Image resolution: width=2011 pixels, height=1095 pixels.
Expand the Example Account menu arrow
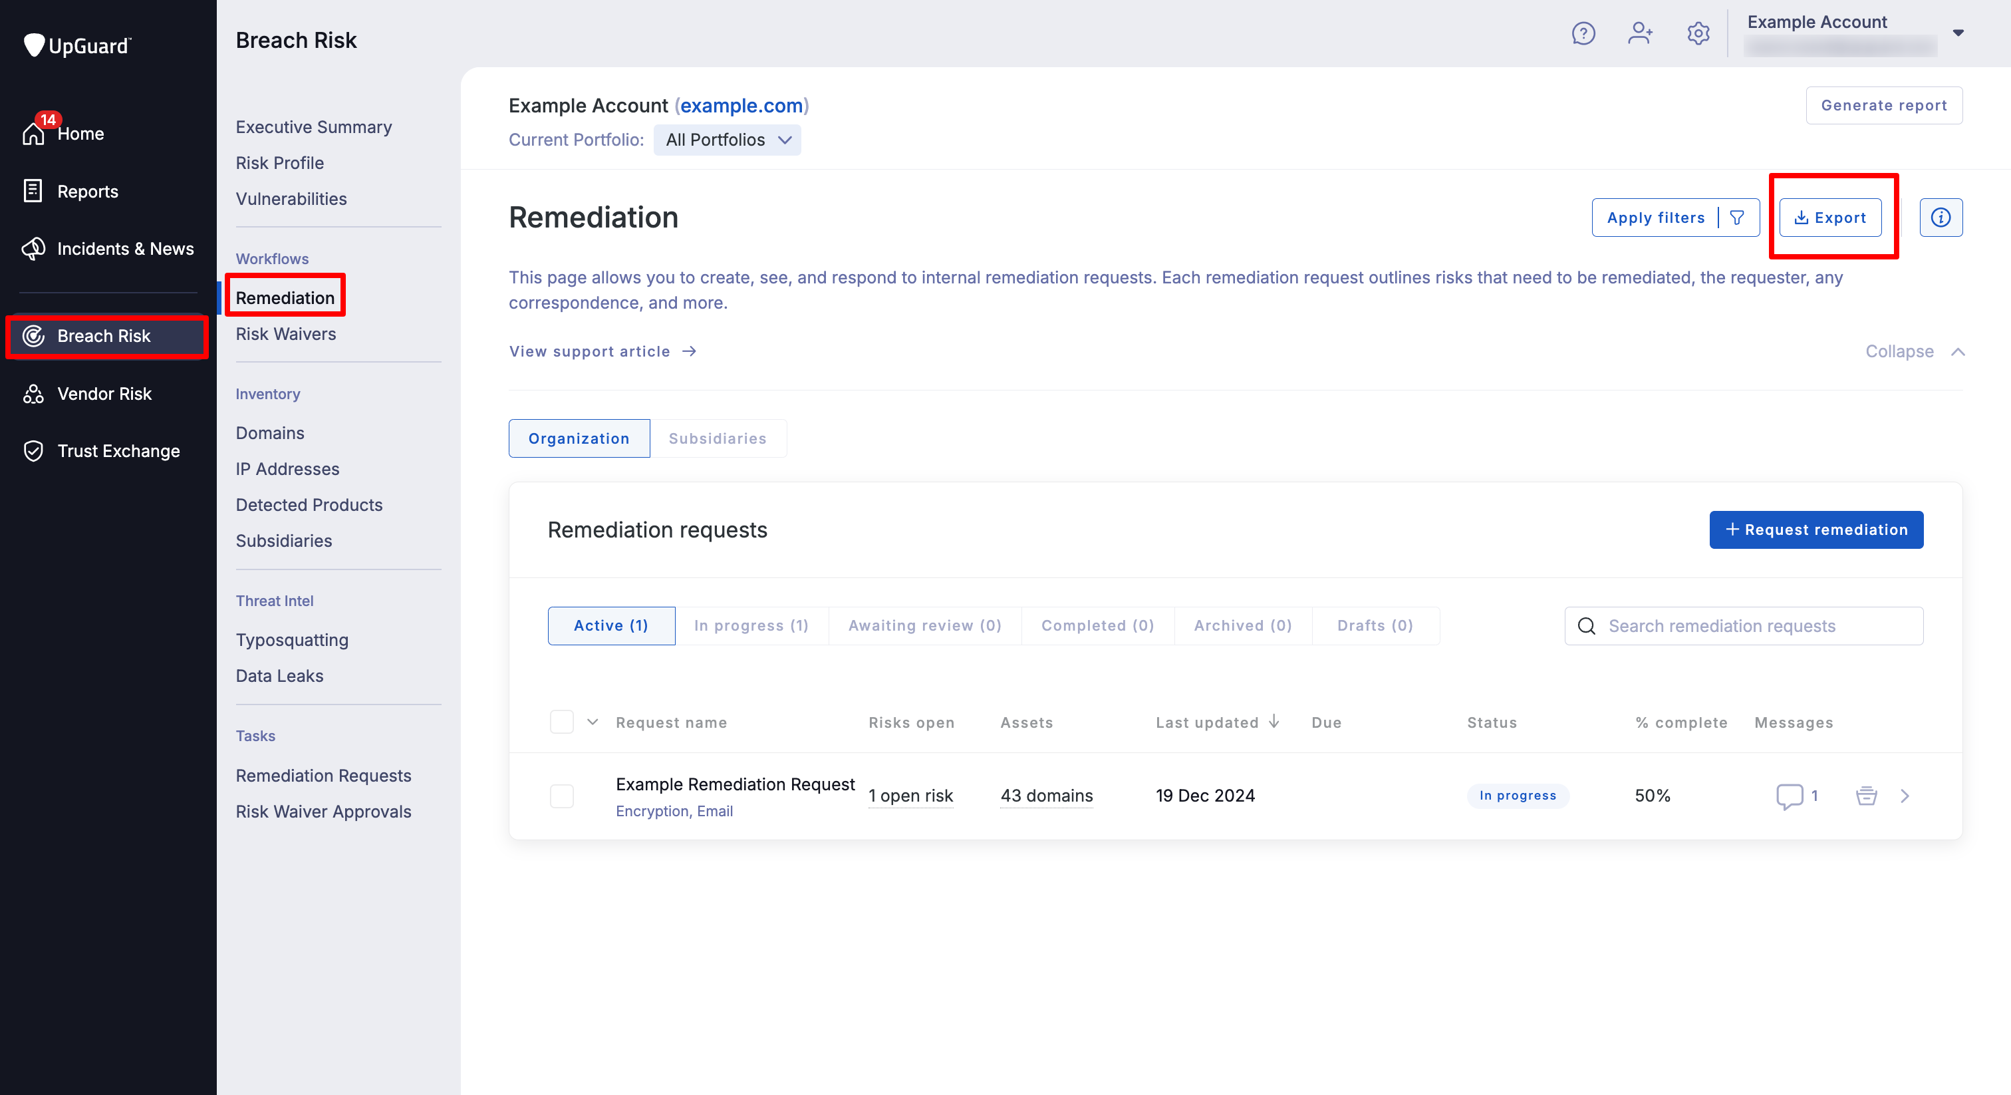(x=1958, y=33)
